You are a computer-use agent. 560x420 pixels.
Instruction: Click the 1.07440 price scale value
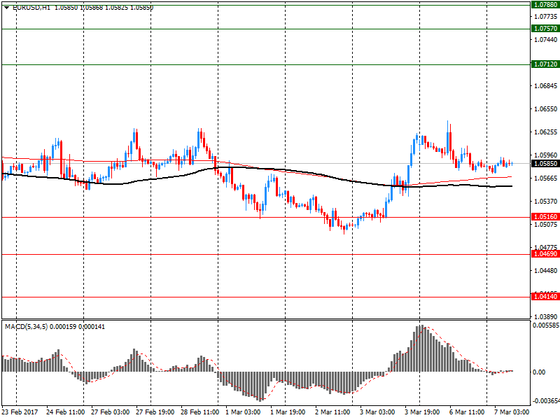click(x=546, y=40)
